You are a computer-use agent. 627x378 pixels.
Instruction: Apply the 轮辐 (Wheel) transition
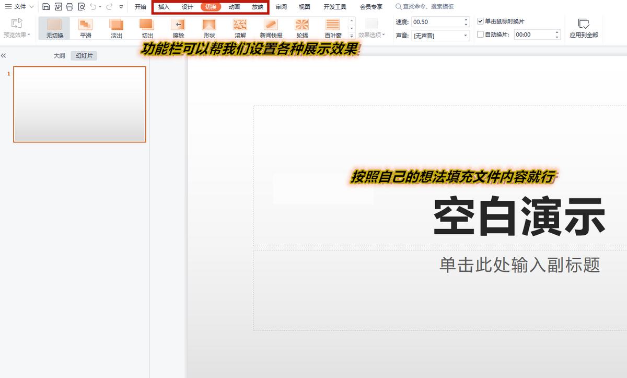[x=302, y=28]
